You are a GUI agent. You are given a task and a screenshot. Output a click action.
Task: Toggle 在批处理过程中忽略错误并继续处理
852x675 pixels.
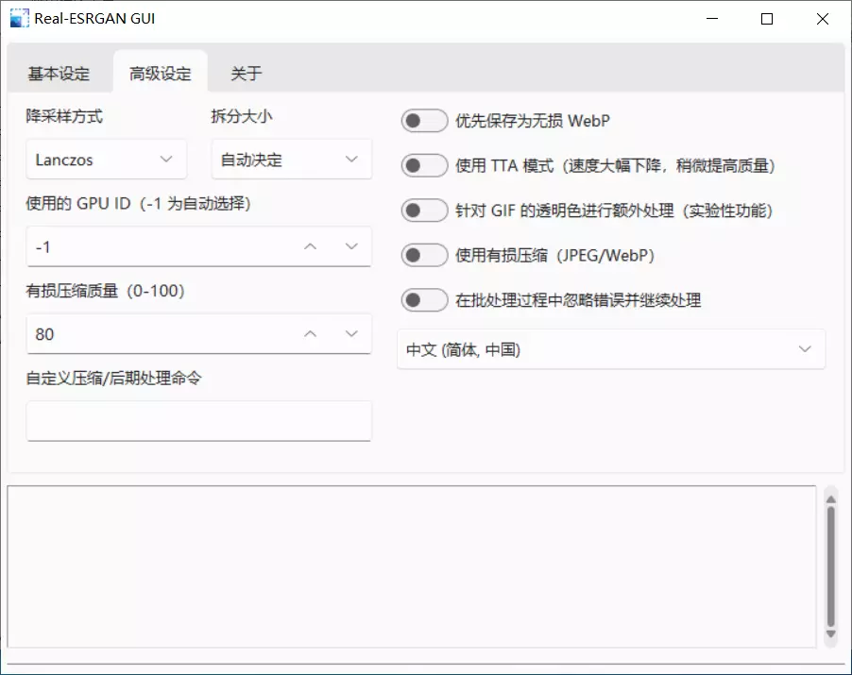pyautogui.click(x=424, y=300)
